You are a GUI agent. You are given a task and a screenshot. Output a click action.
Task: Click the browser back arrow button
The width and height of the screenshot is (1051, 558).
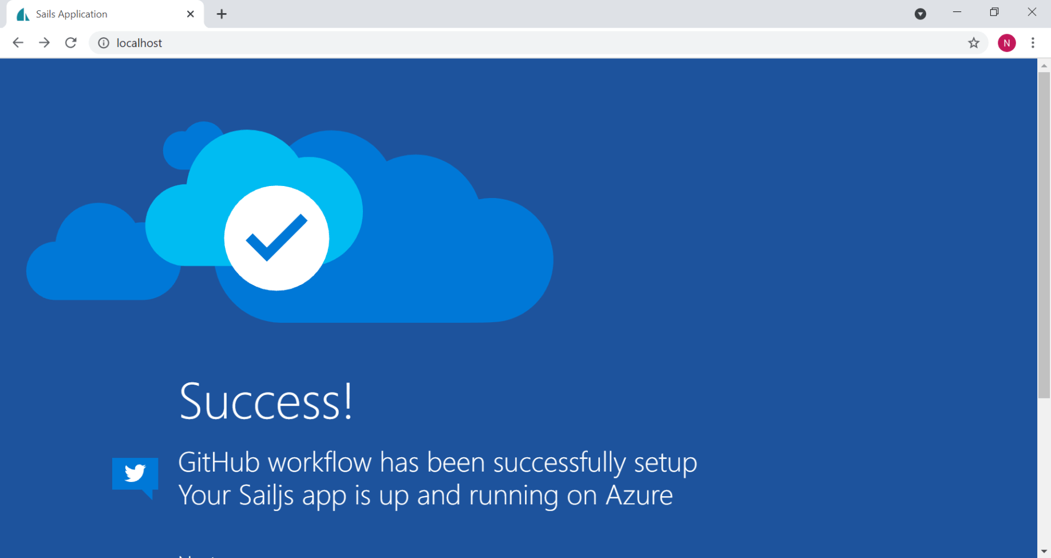[x=18, y=43]
